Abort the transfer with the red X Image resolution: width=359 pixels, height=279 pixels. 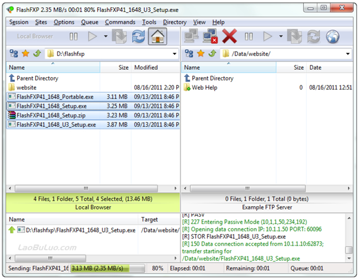[x=229, y=36]
